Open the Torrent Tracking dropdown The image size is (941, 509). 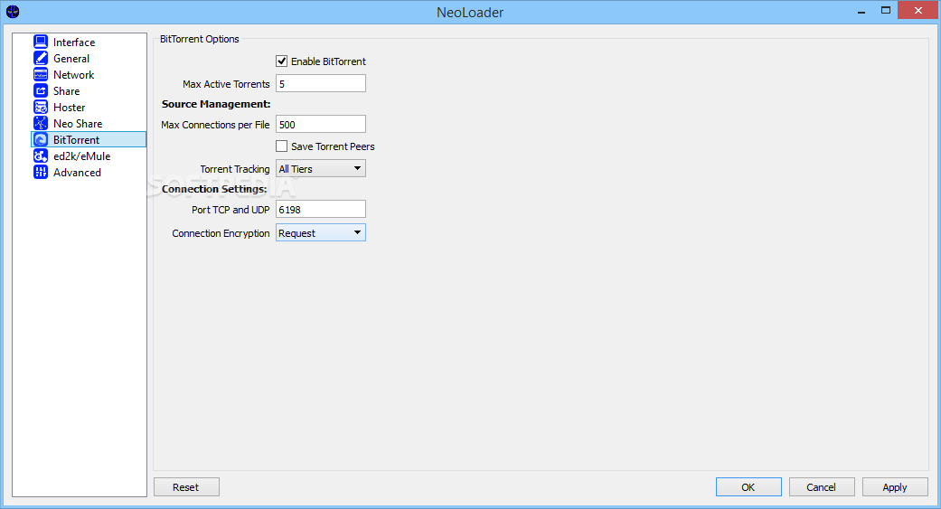pos(321,169)
